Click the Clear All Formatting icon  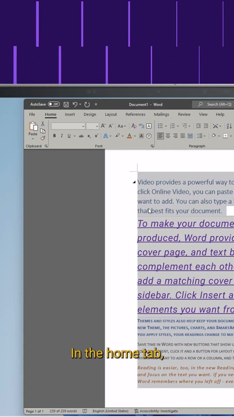point(134,126)
